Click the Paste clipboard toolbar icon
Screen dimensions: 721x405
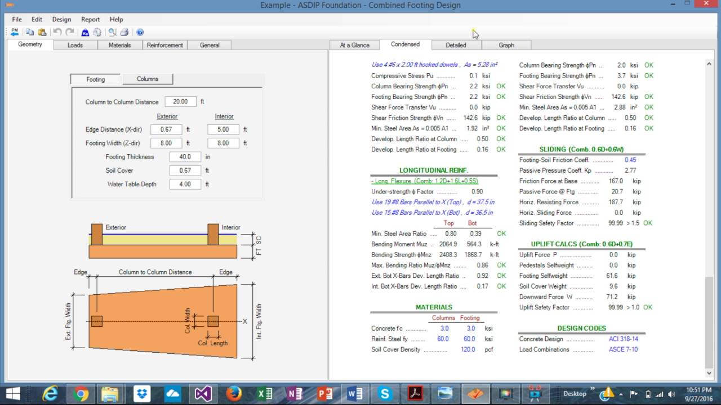click(x=42, y=32)
